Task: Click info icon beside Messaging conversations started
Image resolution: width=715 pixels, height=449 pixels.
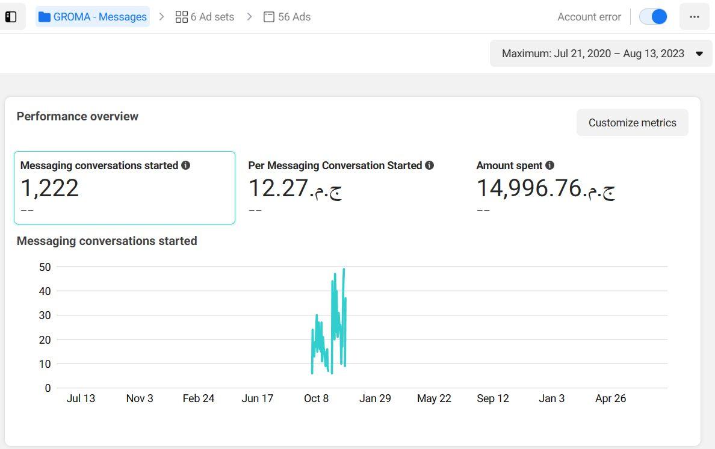Action: coord(186,165)
